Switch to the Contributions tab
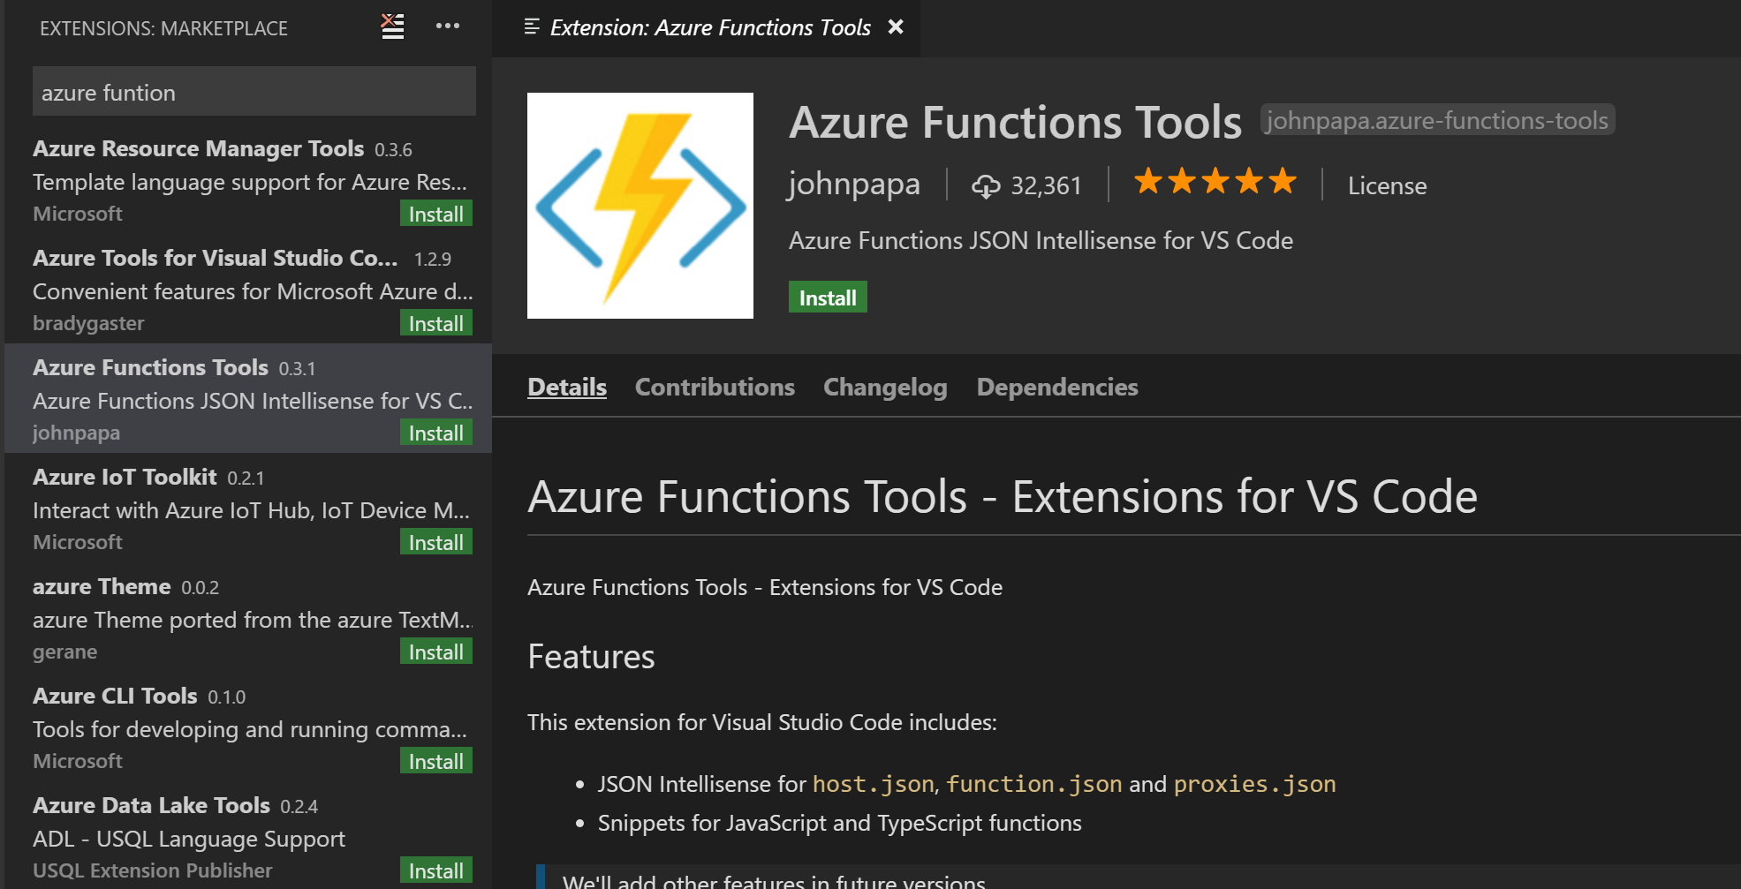This screenshot has width=1741, height=889. click(x=715, y=387)
